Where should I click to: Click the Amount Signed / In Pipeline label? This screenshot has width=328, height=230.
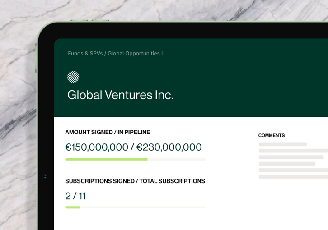[108, 132]
